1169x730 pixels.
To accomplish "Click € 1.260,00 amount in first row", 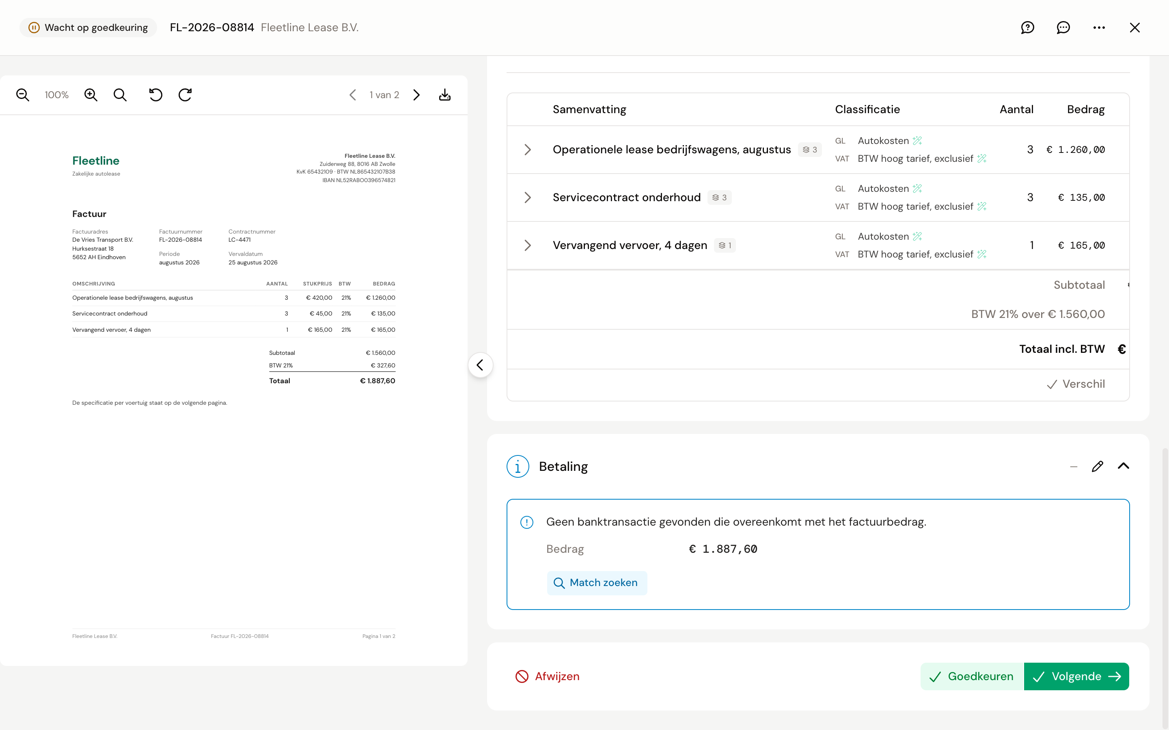I will (x=1075, y=150).
